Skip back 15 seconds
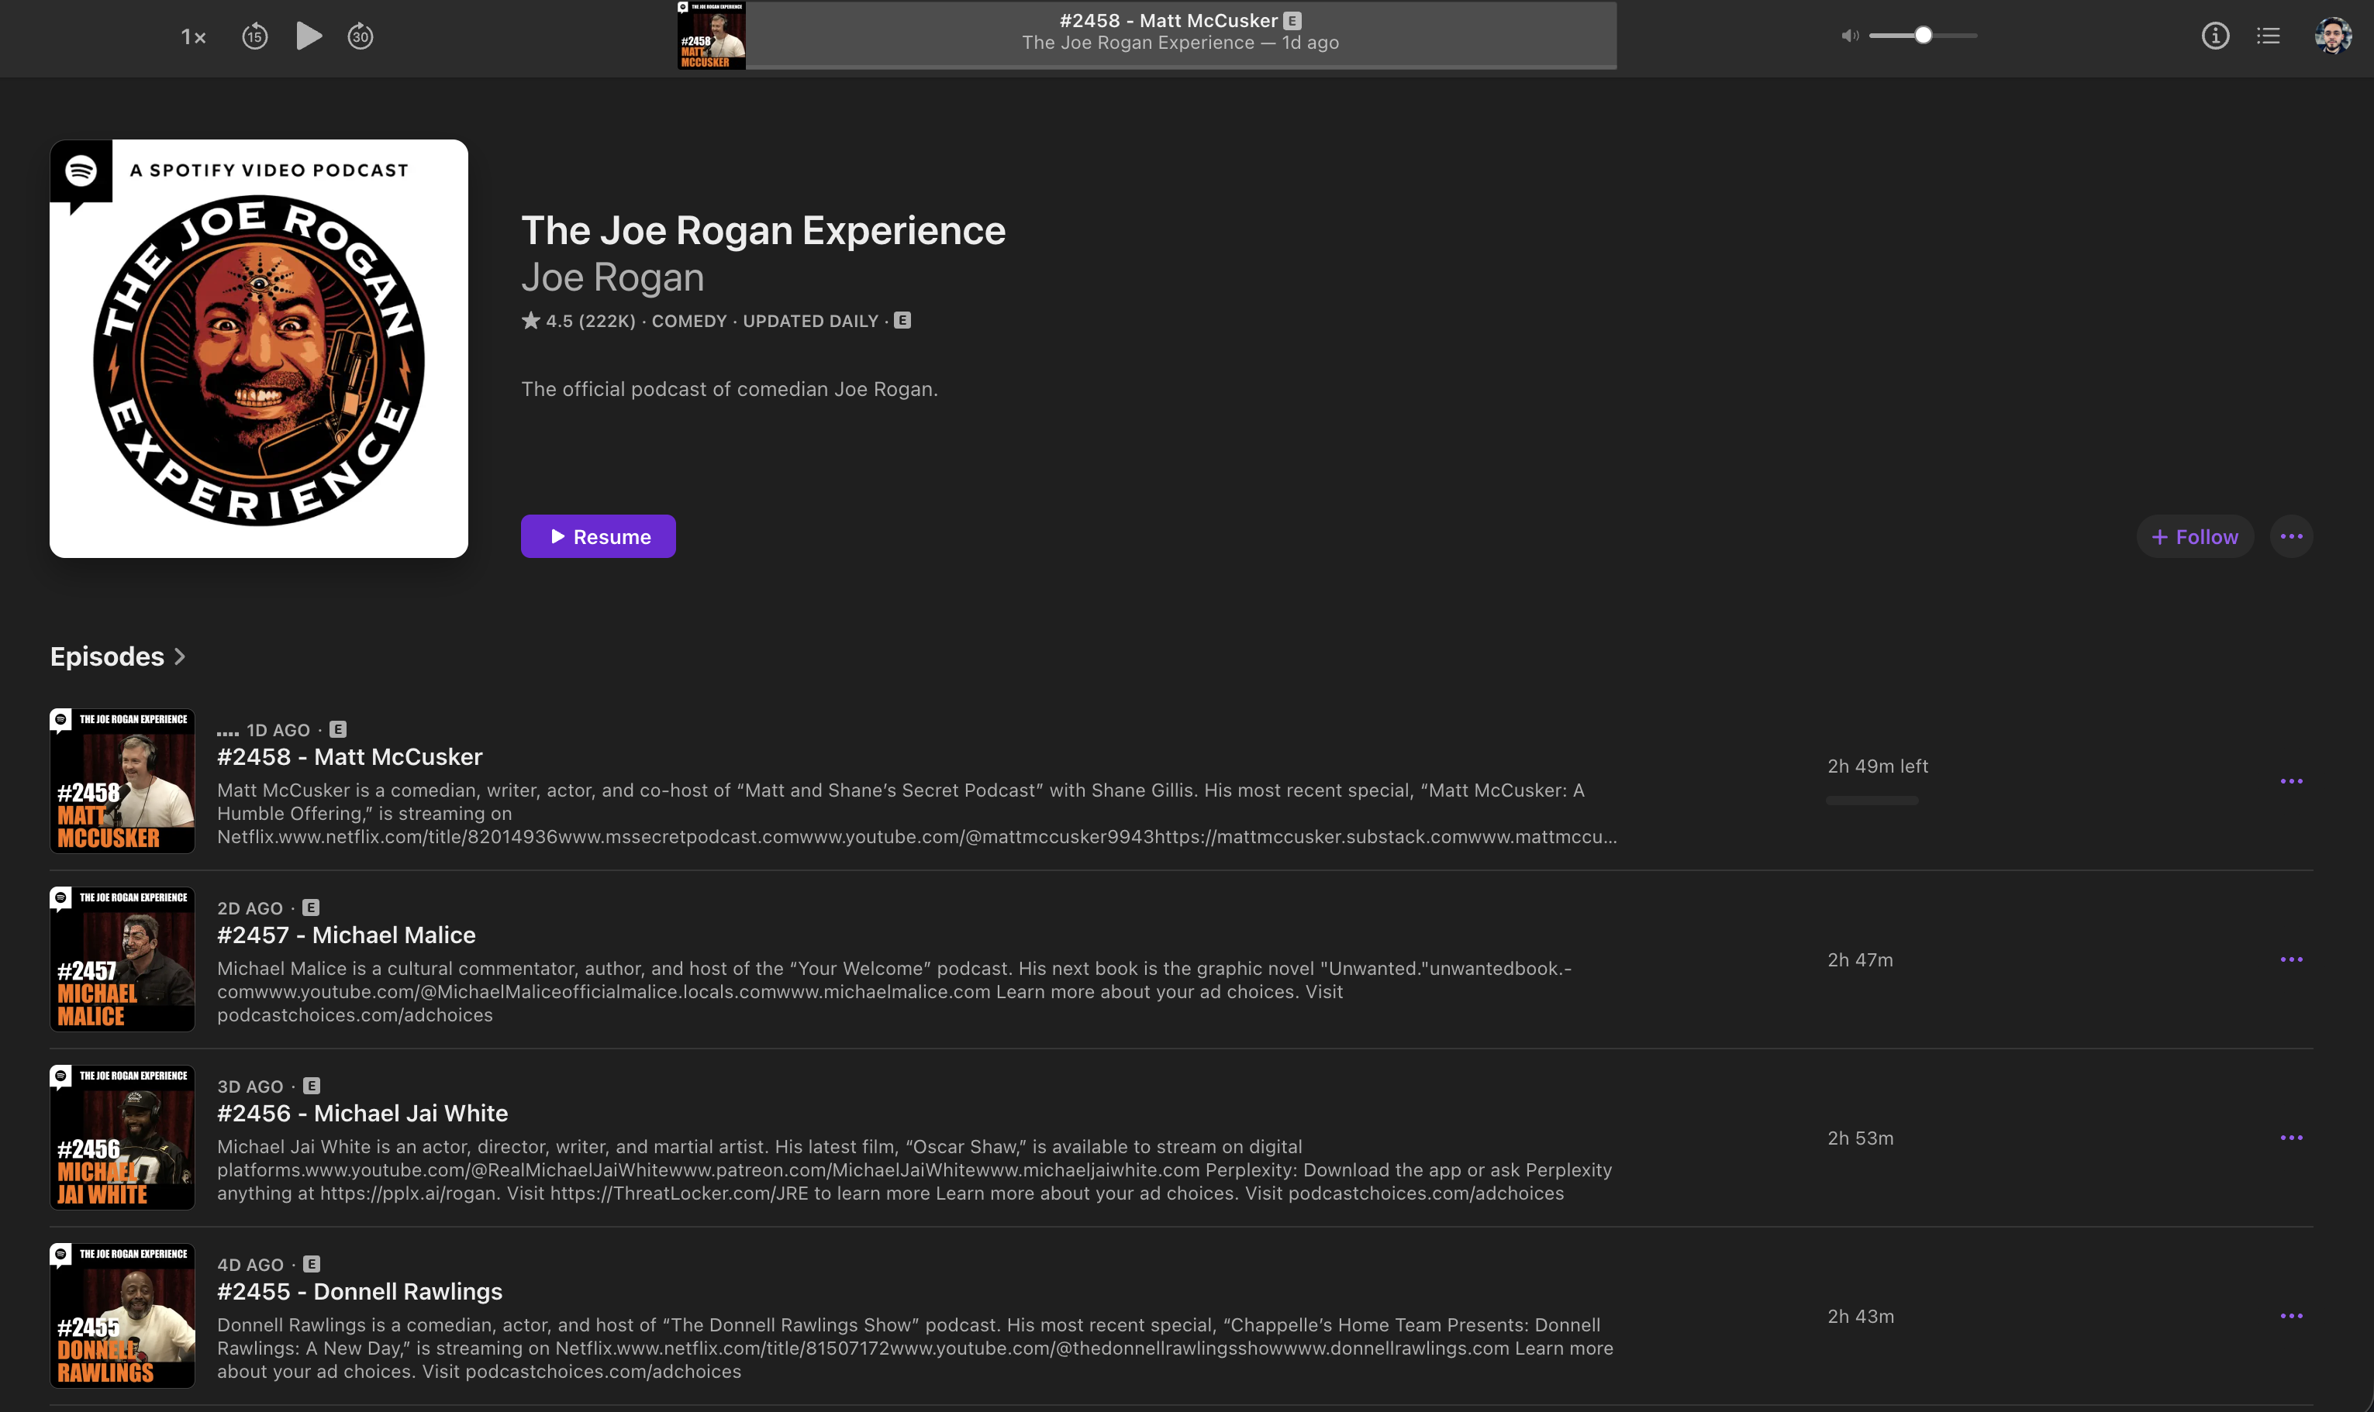Screen dimensions: 2374x1412 pyautogui.click(x=254, y=36)
